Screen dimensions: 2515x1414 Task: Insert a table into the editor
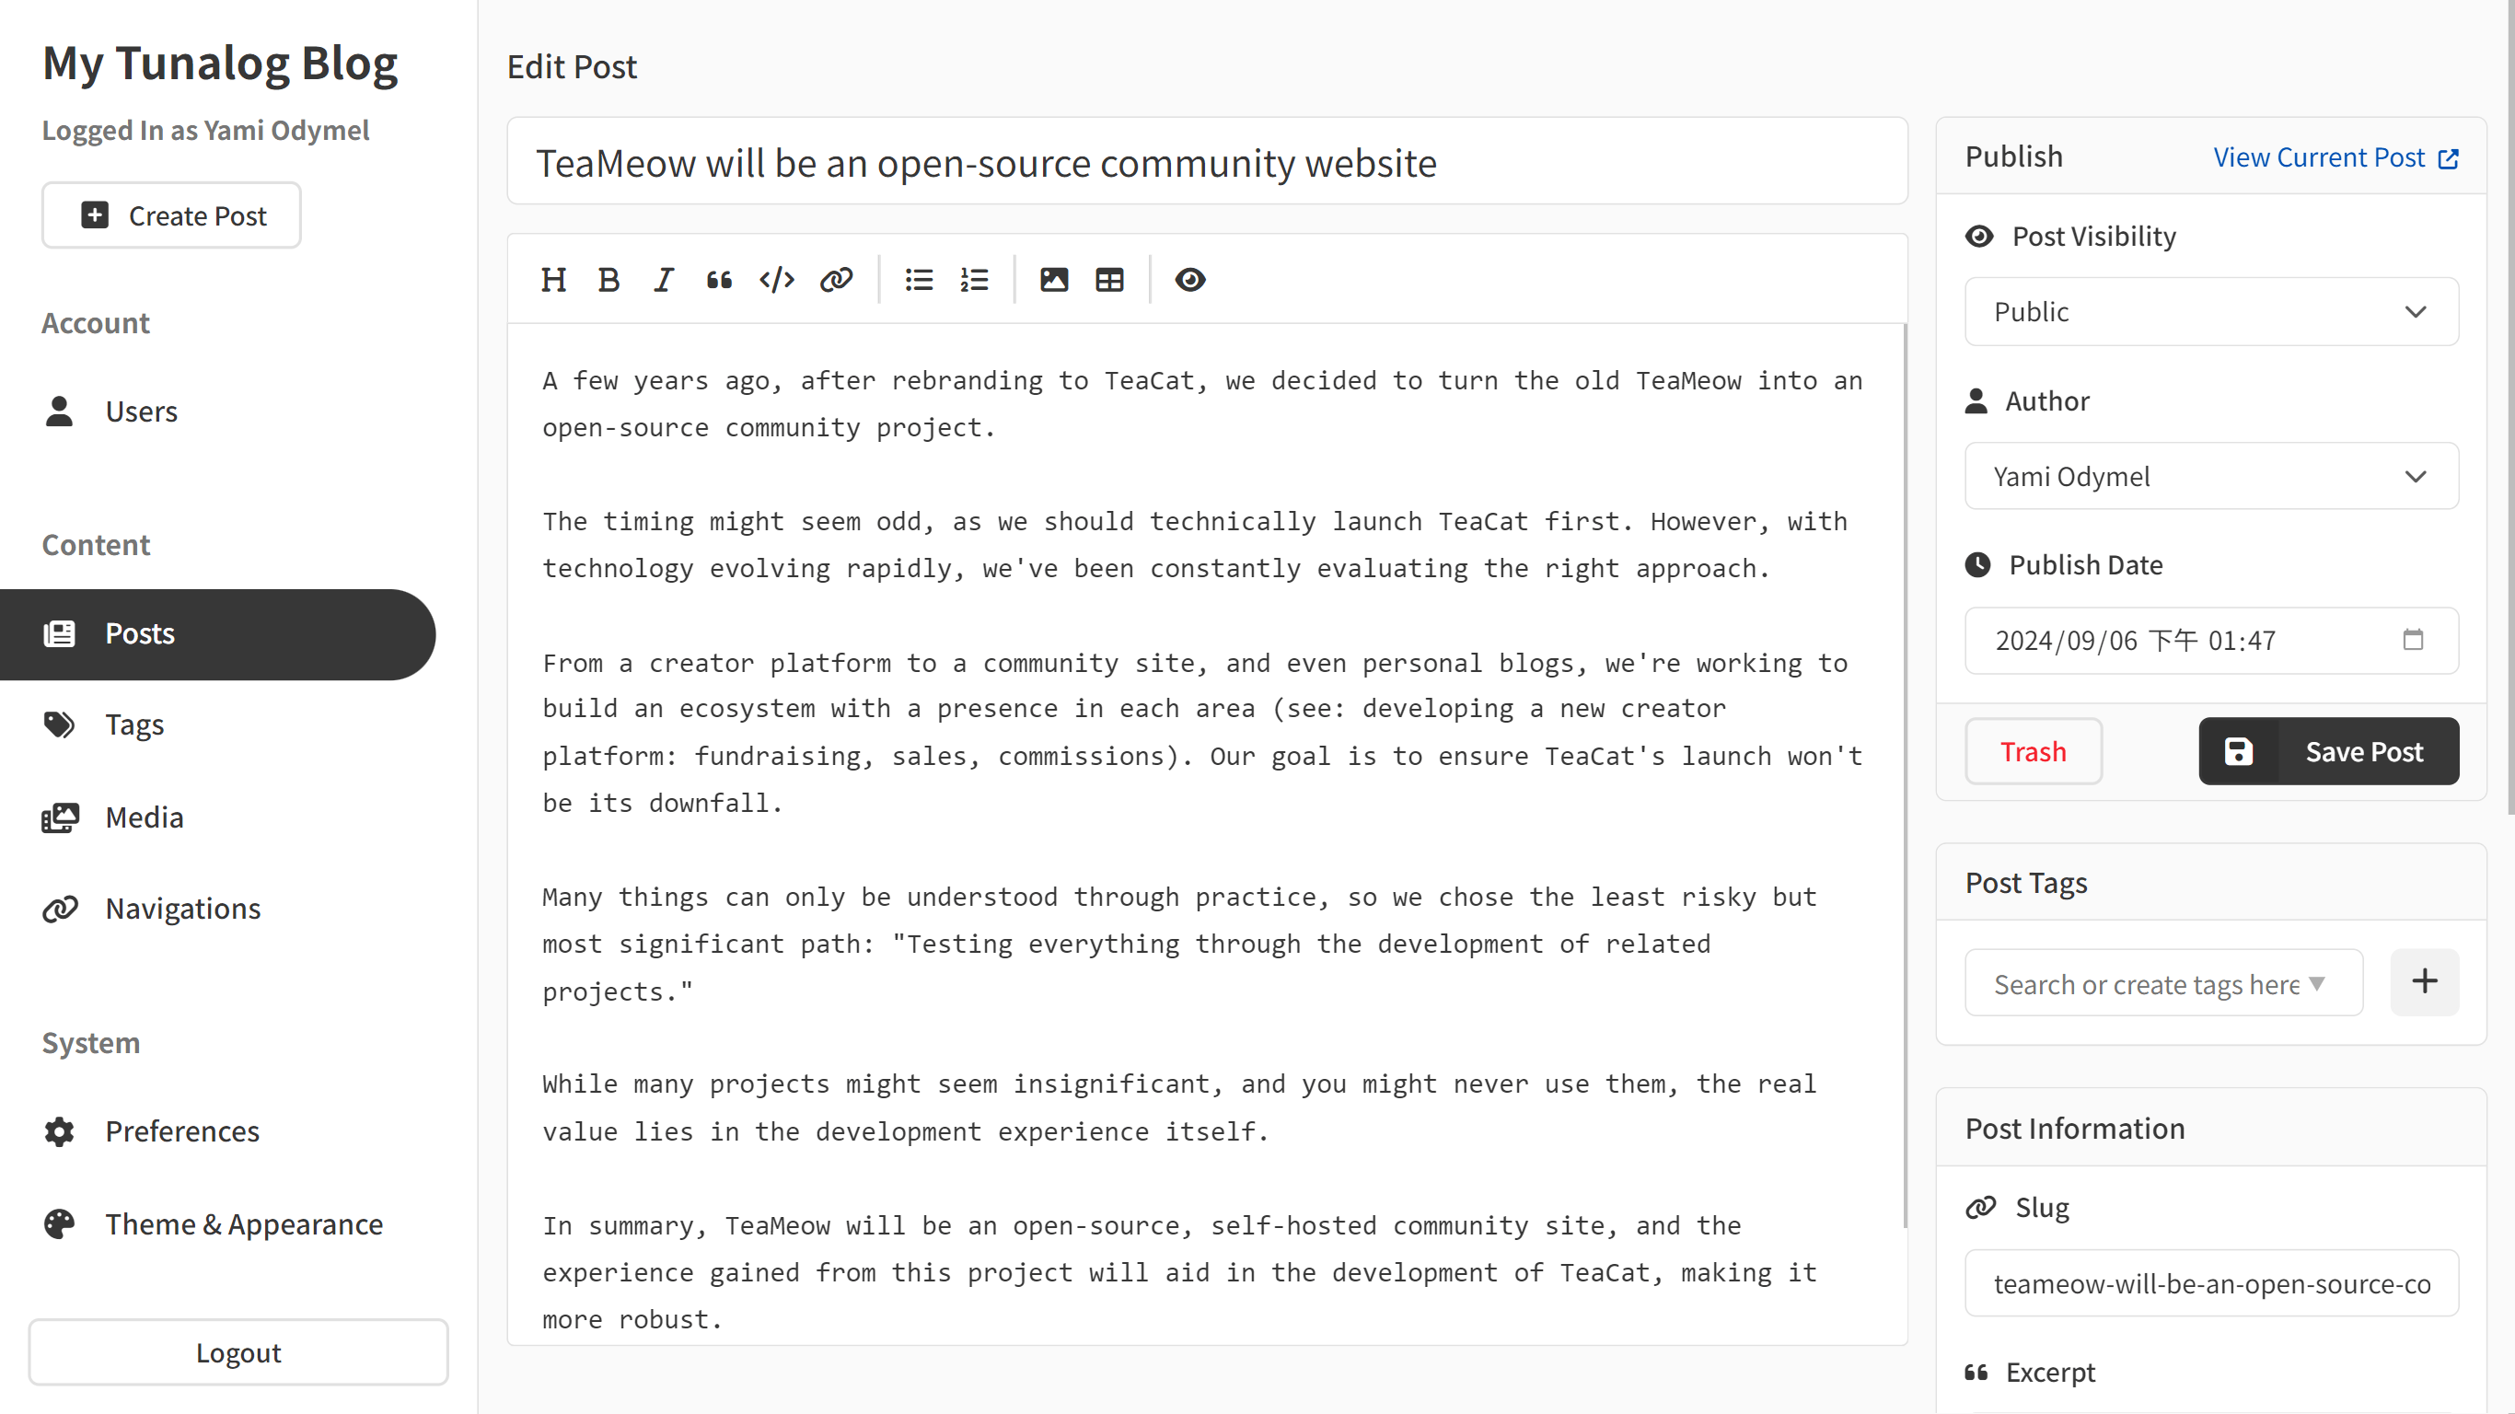tap(1109, 280)
